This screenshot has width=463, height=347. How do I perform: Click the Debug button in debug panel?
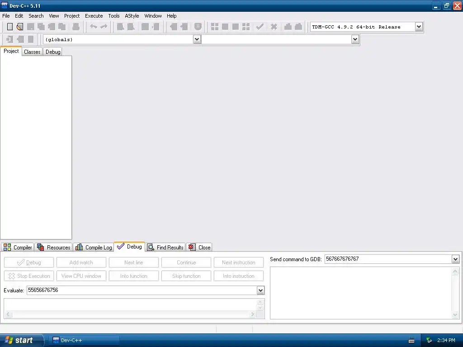click(x=29, y=263)
